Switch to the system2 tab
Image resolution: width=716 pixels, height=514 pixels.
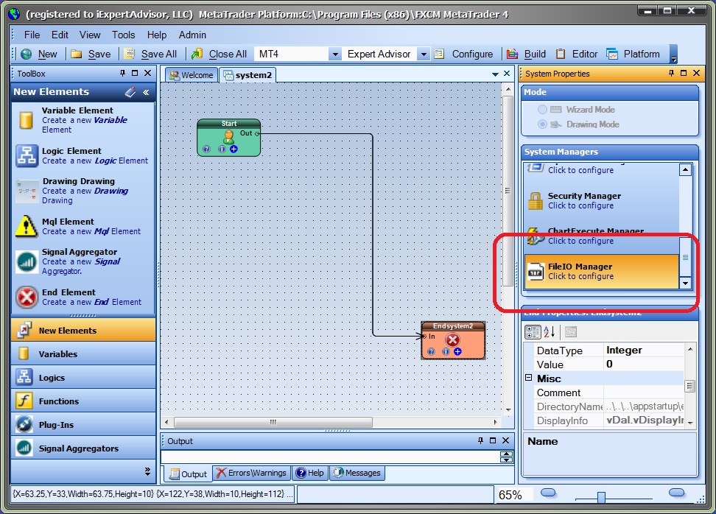[248, 75]
